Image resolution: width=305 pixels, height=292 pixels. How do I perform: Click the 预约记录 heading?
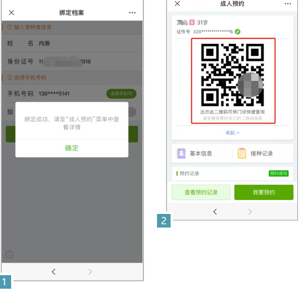189,173
